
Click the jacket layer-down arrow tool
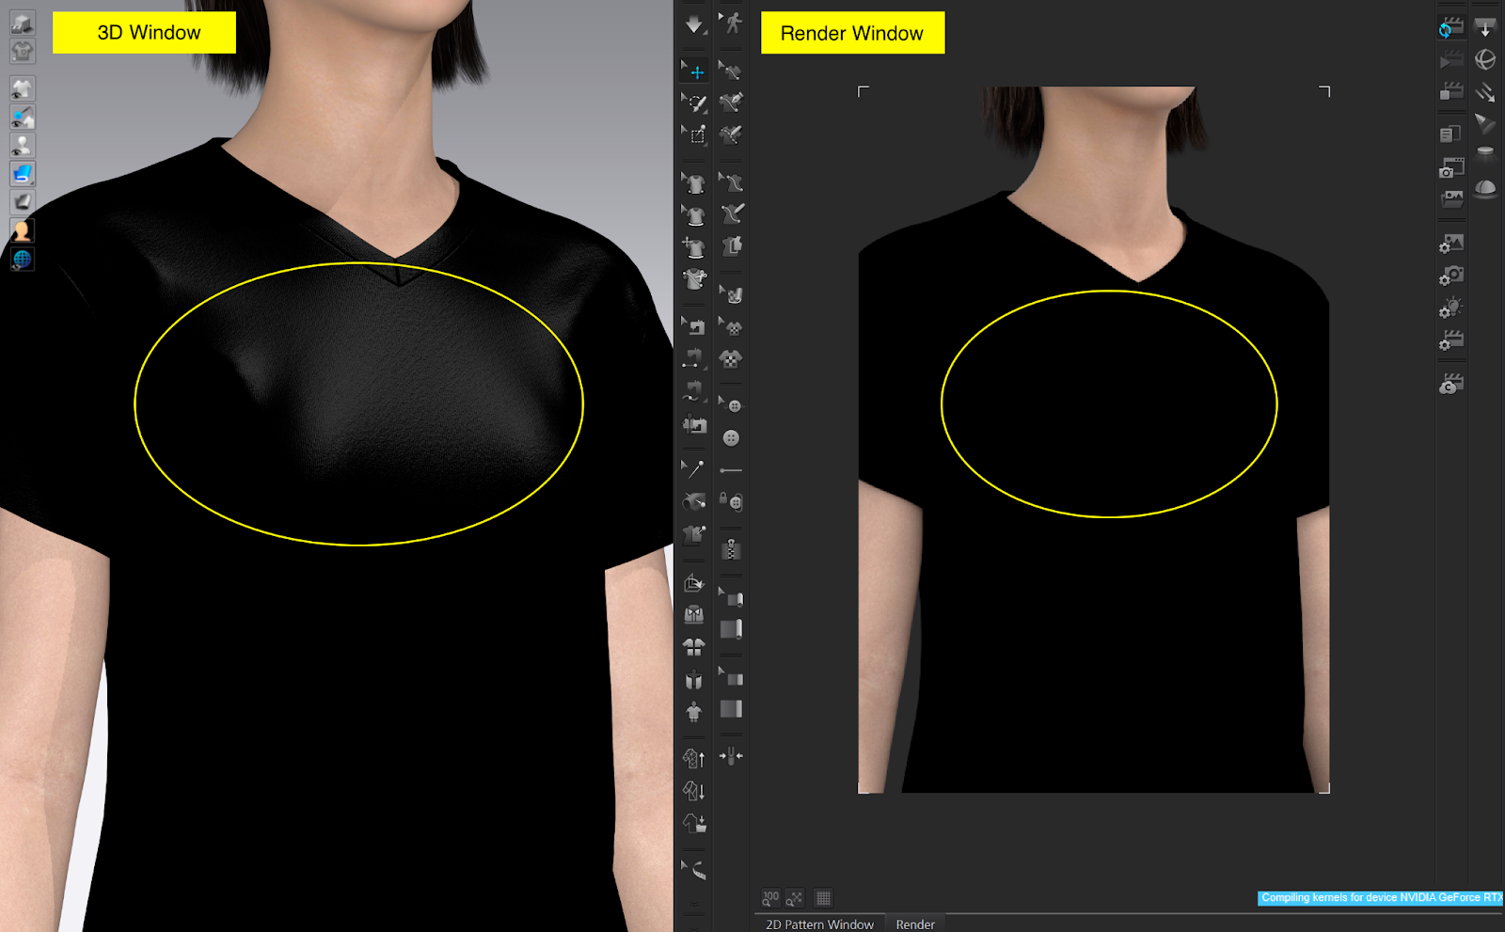click(x=694, y=790)
